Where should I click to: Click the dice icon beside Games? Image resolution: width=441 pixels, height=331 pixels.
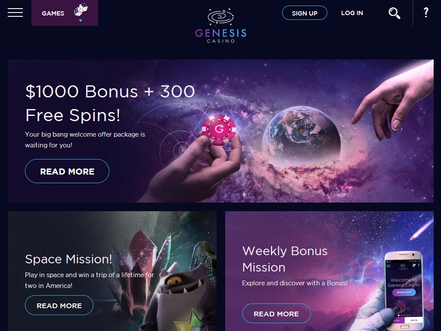[x=81, y=10]
